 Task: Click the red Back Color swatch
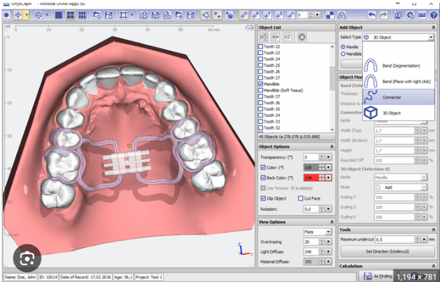click(309, 178)
